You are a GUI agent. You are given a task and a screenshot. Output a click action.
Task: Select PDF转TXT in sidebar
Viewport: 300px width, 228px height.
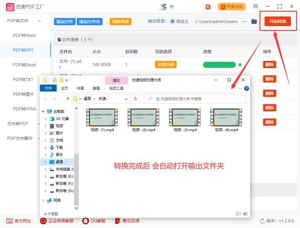(x=23, y=79)
